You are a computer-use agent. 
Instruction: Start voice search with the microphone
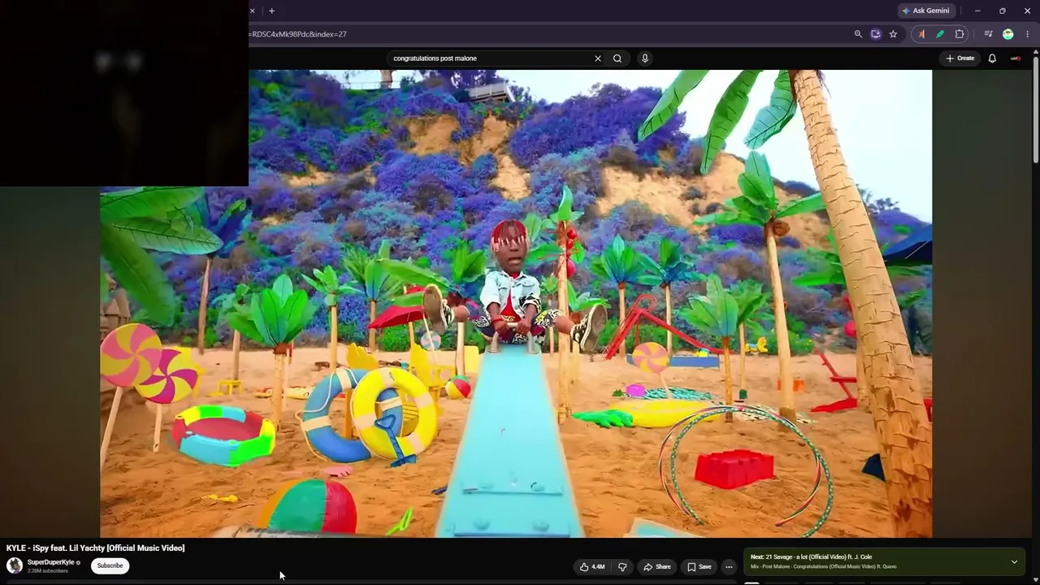pyautogui.click(x=645, y=58)
